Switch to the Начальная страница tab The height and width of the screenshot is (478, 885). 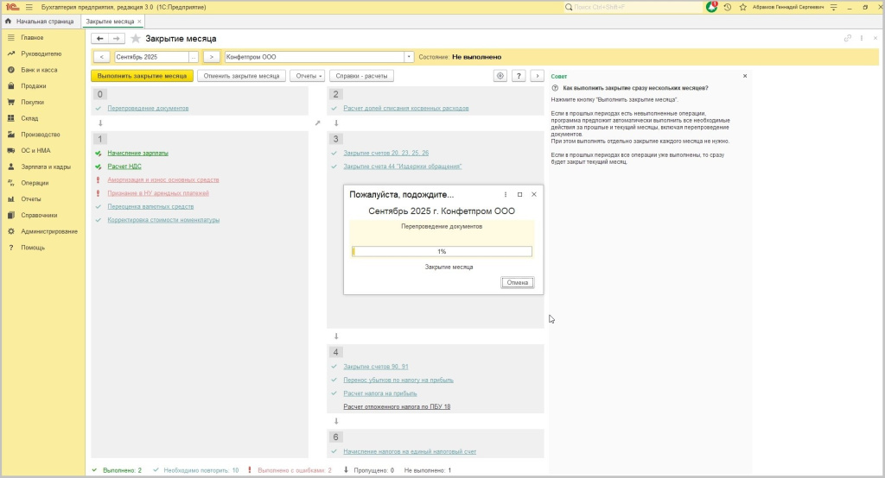coord(40,21)
